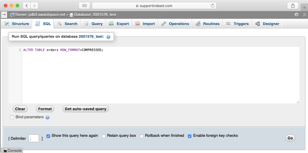Screen dimensions: 308x153
Task: Click the SQL help question mark icon
Action: pos(108,37)
